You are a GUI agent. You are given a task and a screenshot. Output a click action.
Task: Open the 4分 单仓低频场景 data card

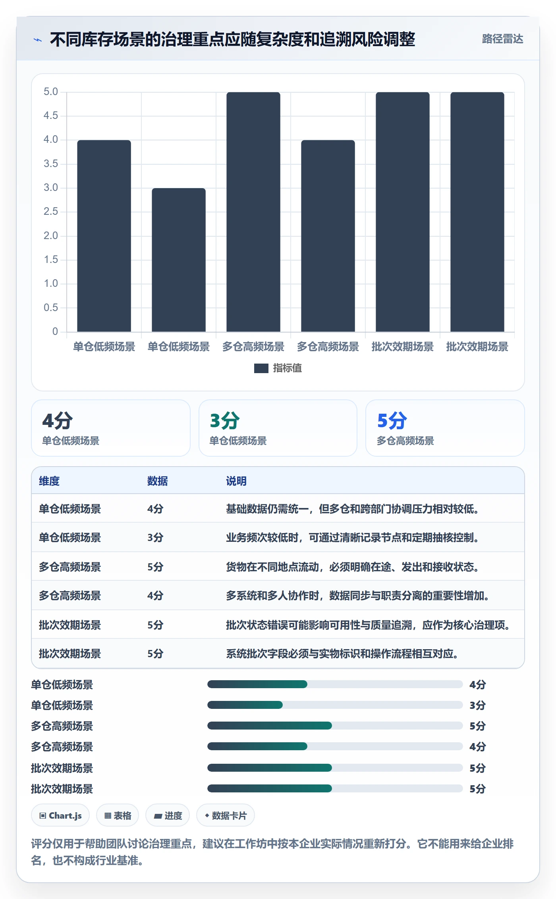[x=111, y=428]
